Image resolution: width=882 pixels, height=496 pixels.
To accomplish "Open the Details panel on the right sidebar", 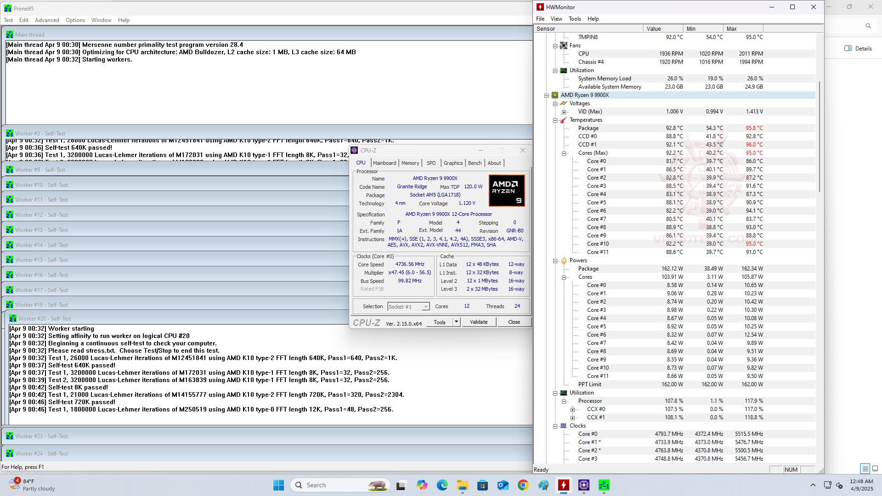I will coord(858,48).
